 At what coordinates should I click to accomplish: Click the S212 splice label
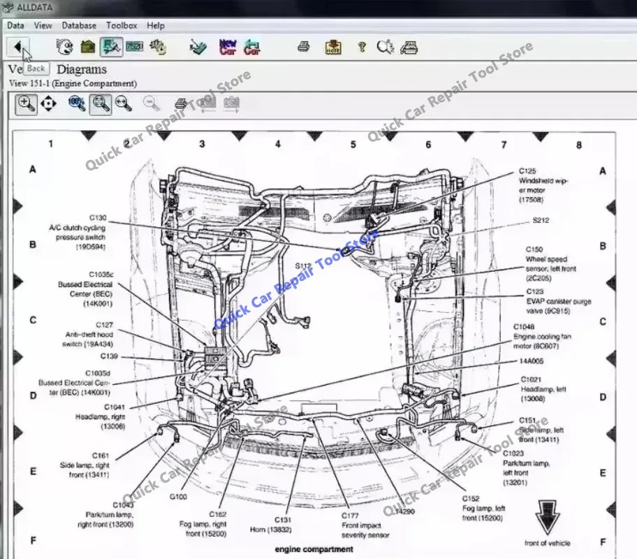[x=541, y=220]
